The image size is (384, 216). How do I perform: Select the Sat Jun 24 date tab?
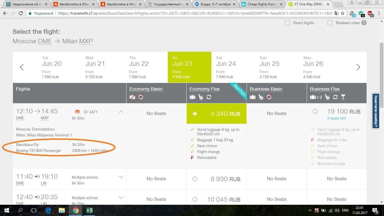(233, 67)
